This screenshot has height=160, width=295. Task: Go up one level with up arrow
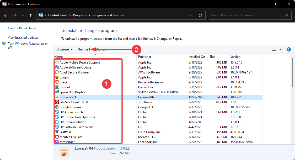[31, 15]
